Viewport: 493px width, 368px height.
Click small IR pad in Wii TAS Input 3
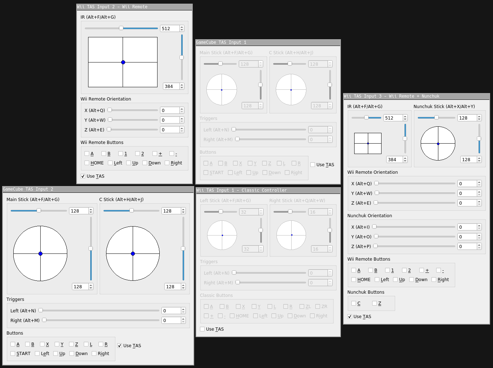tap(368, 143)
